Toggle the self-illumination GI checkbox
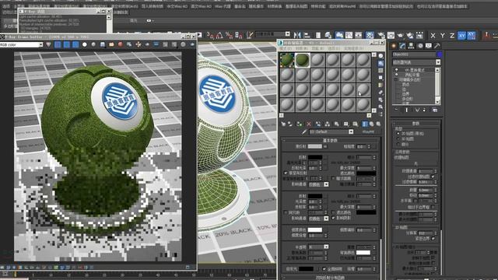Viewport: 498px width, 280px height. (x=324, y=269)
